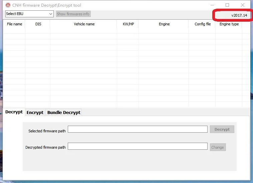Click the Config file column header

tap(202, 24)
